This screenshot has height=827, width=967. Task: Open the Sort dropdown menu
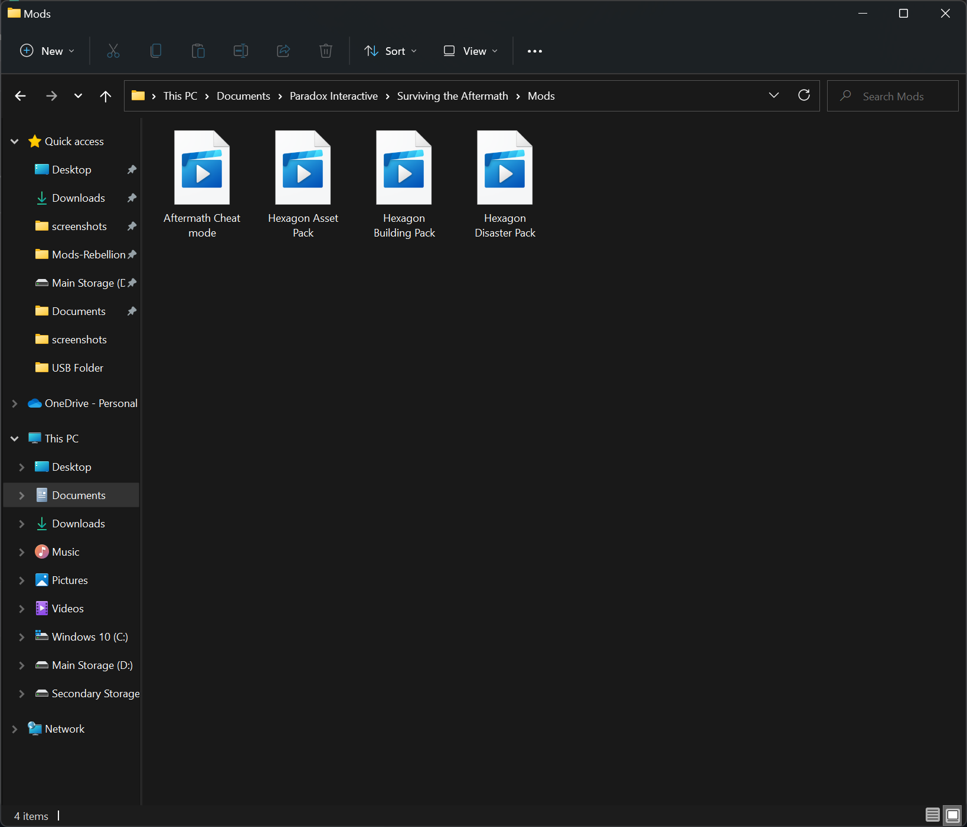(391, 51)
